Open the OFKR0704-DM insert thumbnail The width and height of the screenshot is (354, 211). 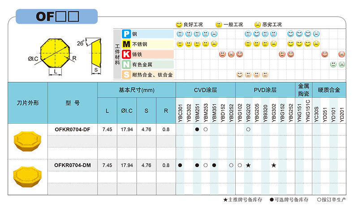(27, 177)
